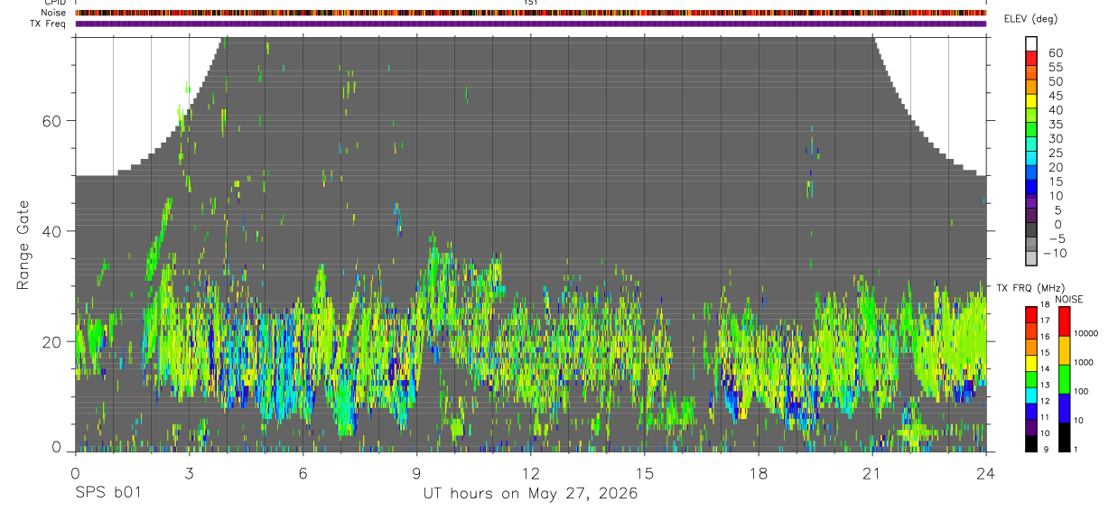The image size is (1109, 512).
Task: Click the x-axis tick label "3"
Action: tap(189, 471)
